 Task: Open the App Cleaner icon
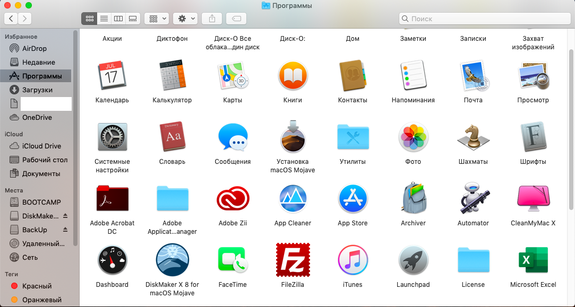pyautogui.click(x=293, y=198)
